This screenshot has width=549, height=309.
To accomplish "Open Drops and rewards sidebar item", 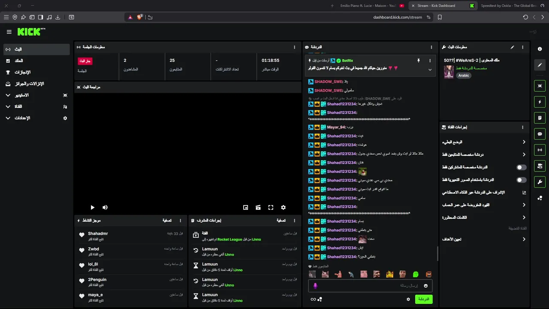I will (36, 84).
